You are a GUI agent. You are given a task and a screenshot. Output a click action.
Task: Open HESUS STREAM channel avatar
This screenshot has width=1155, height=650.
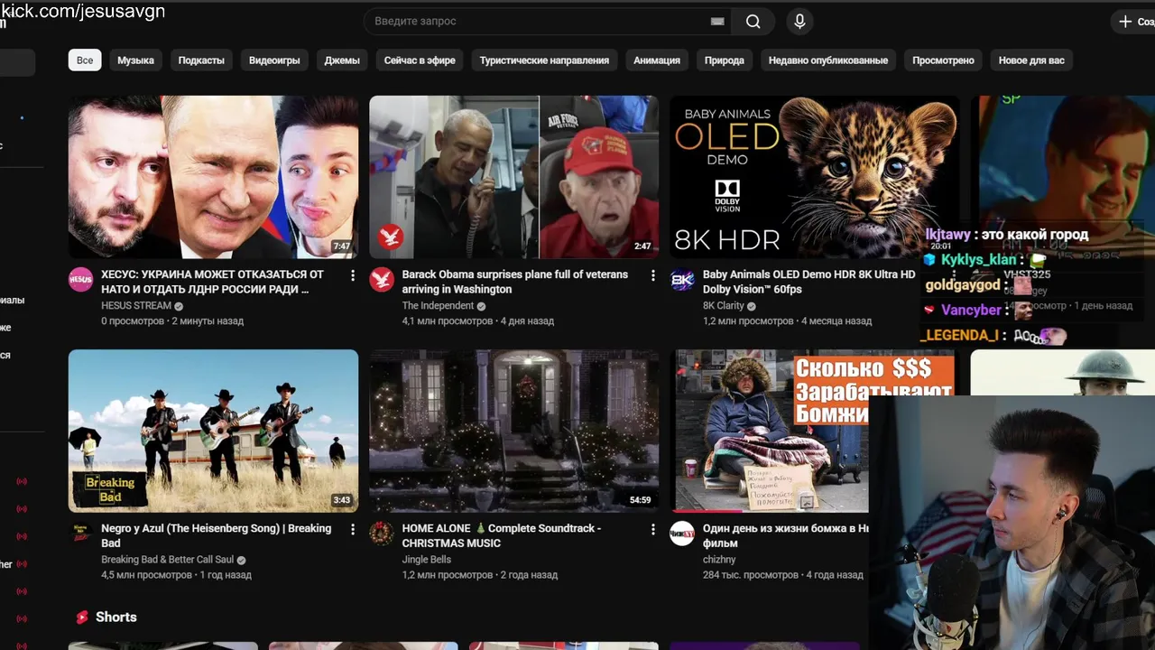pyautogui.click(x=81, y=280)
